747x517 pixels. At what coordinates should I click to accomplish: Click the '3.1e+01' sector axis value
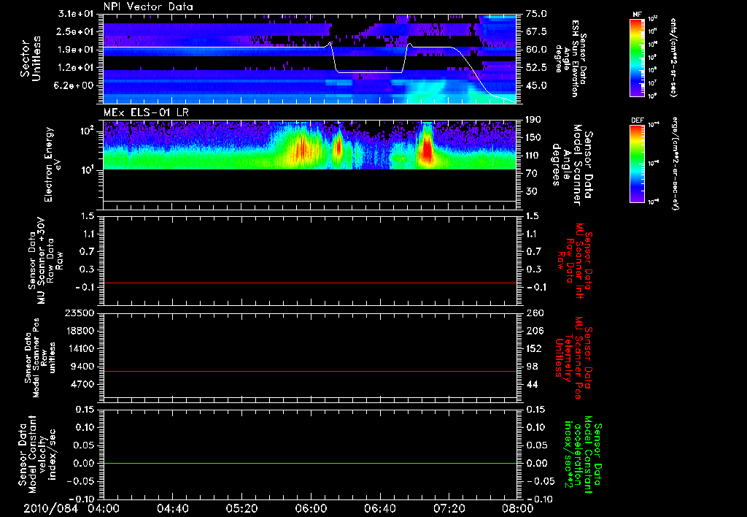click(77, 14)
